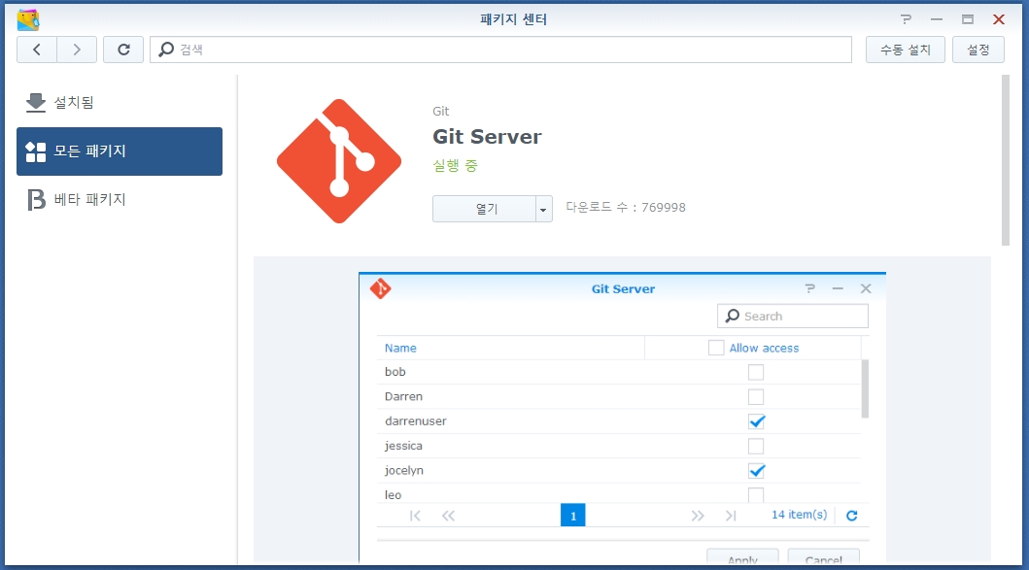This screenshot has width=1029, height=570.
Task: Click the large Git Server logo
Action: pos(338,161)
